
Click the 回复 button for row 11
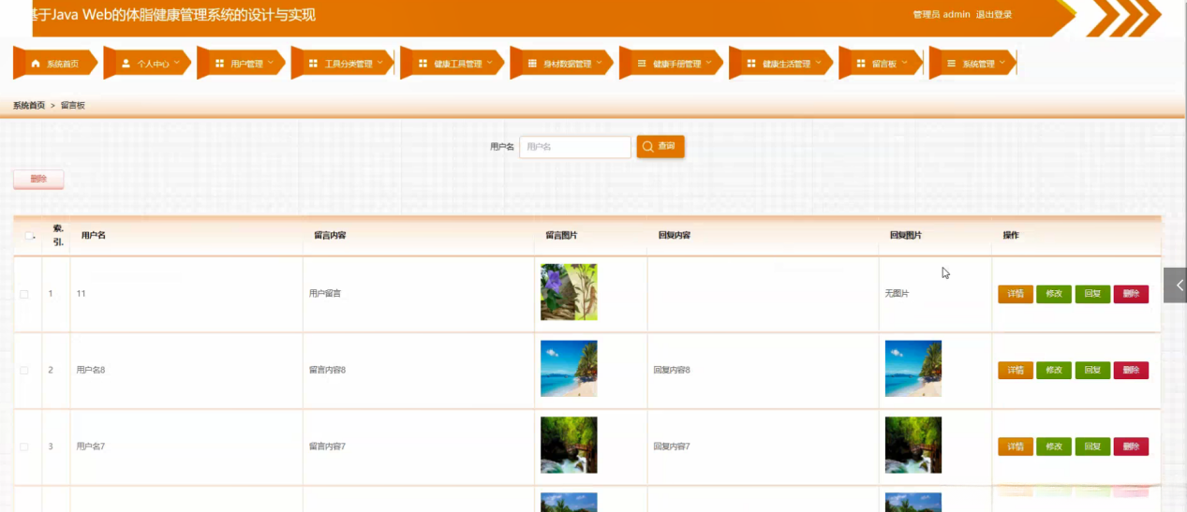[x=1092, y=294]
